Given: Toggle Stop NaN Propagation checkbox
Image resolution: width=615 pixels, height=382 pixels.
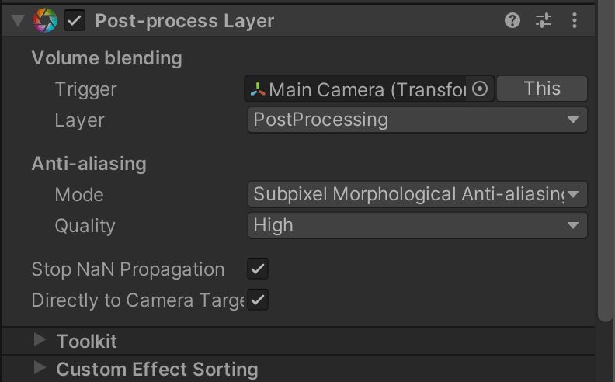Looking at the screenshot, I should point(258,269).
